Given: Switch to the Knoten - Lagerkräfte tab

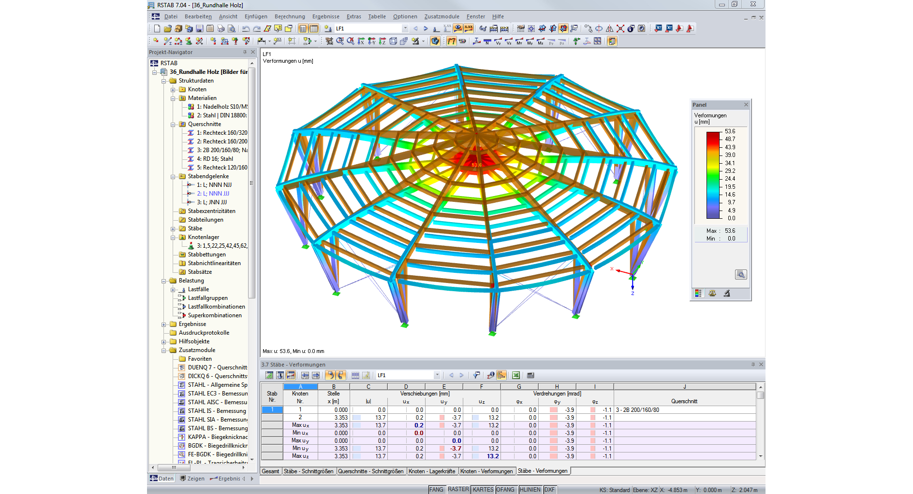Looking at the screenshot, I should [431, 471].
